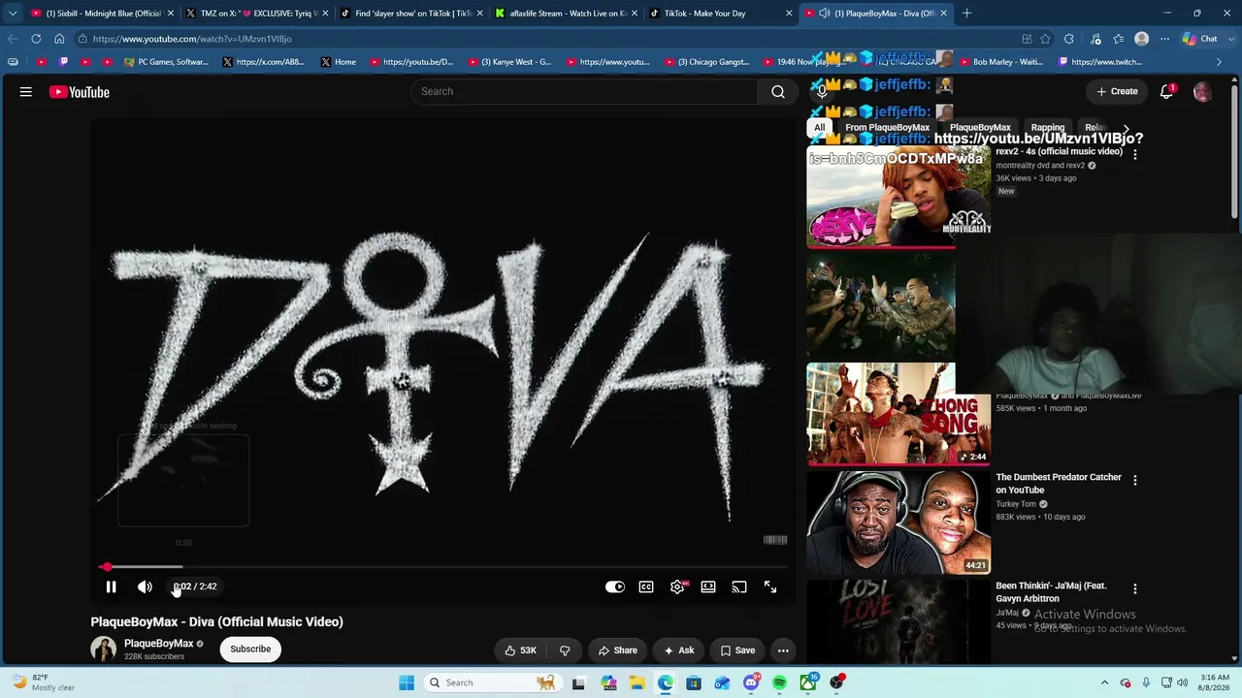Screen dimensions: 1242x698
Task: Subscribe to the PlaqueBoyMax channel
Action: 250,649
